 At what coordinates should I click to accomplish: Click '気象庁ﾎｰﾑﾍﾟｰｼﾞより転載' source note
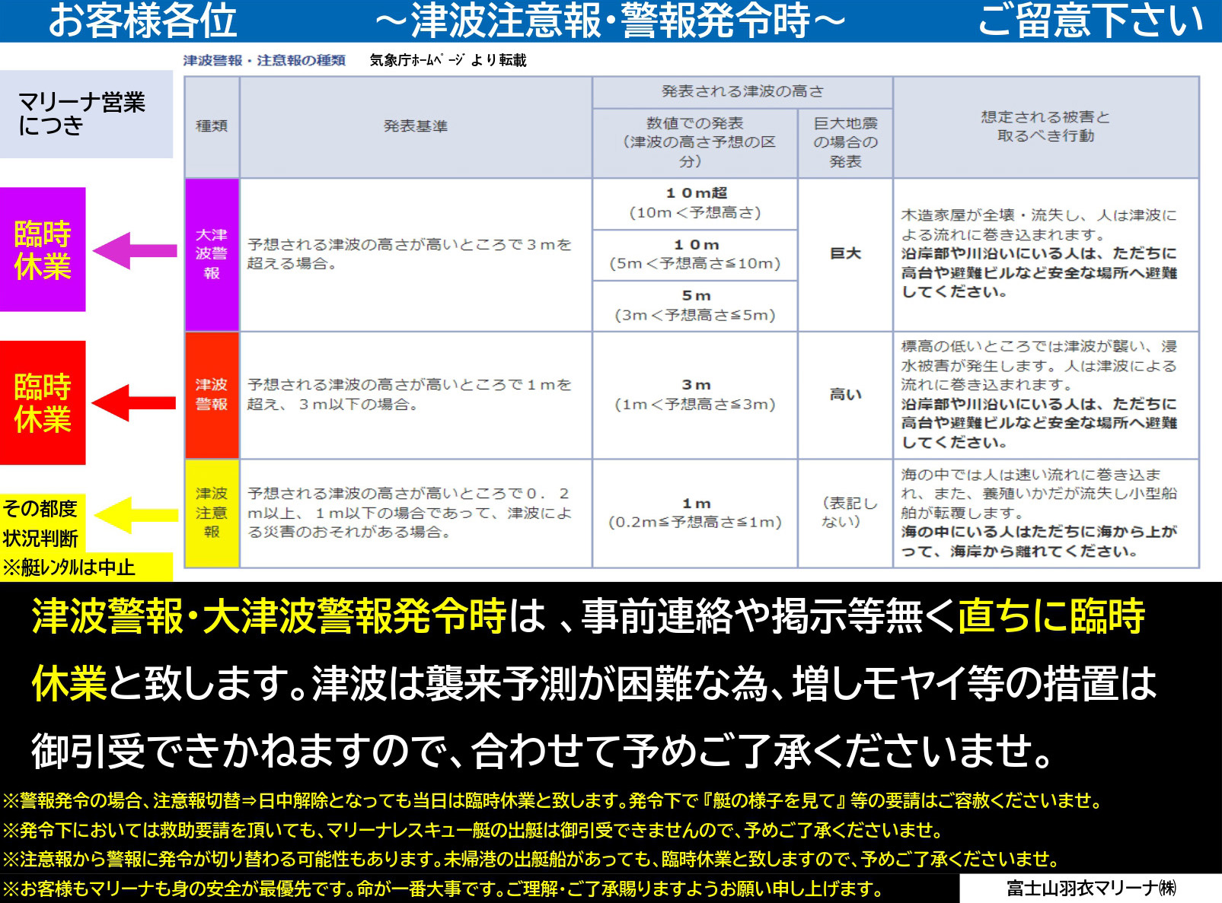448,60
